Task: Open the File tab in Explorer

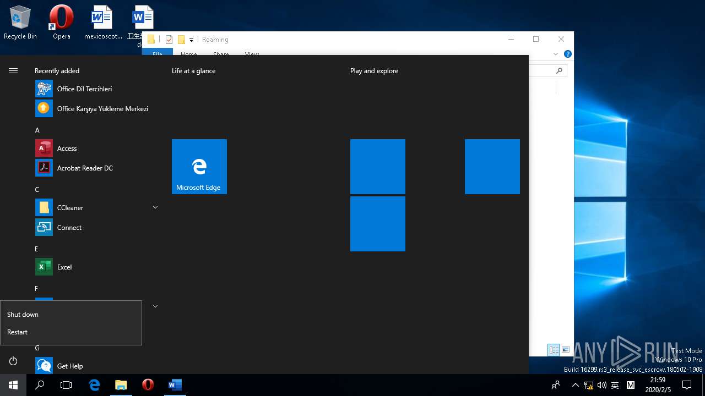Action: [158, 53]
